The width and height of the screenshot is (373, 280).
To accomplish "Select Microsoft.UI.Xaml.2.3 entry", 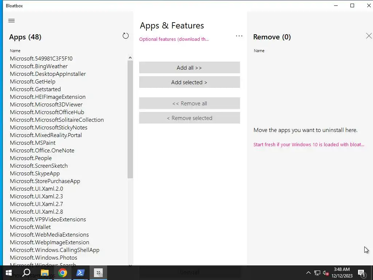I will click(36, 197).
